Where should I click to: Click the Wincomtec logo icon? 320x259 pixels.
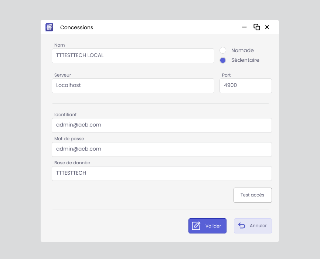[x=49, y=27]
